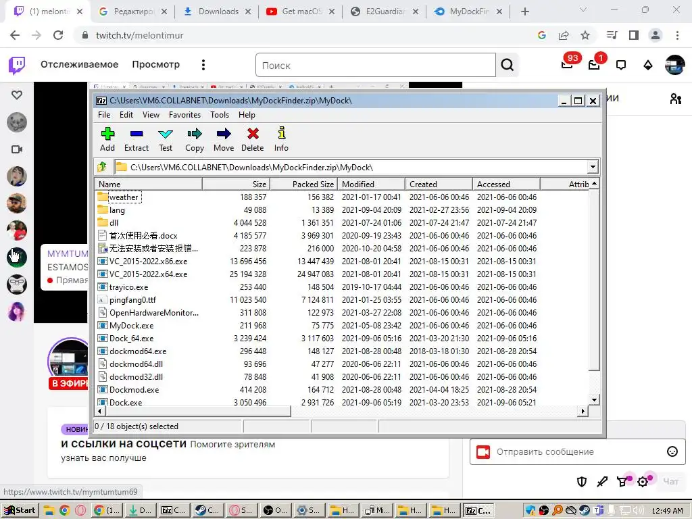Open the Chrome tab search chevron
692x519 pixels.
pyautogui.click(x=583, y=9)
